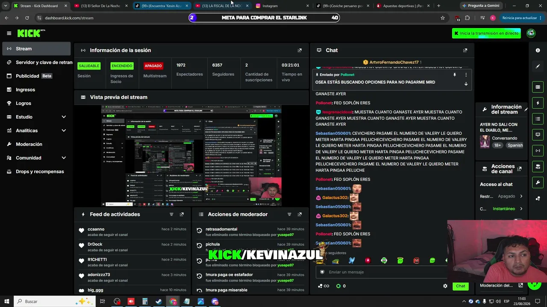The image size is (547, 307).
Task: Select Stream in the sidebar
Action: click(x=36, y=49)
